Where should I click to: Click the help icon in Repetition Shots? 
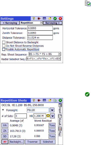[34, 100]
